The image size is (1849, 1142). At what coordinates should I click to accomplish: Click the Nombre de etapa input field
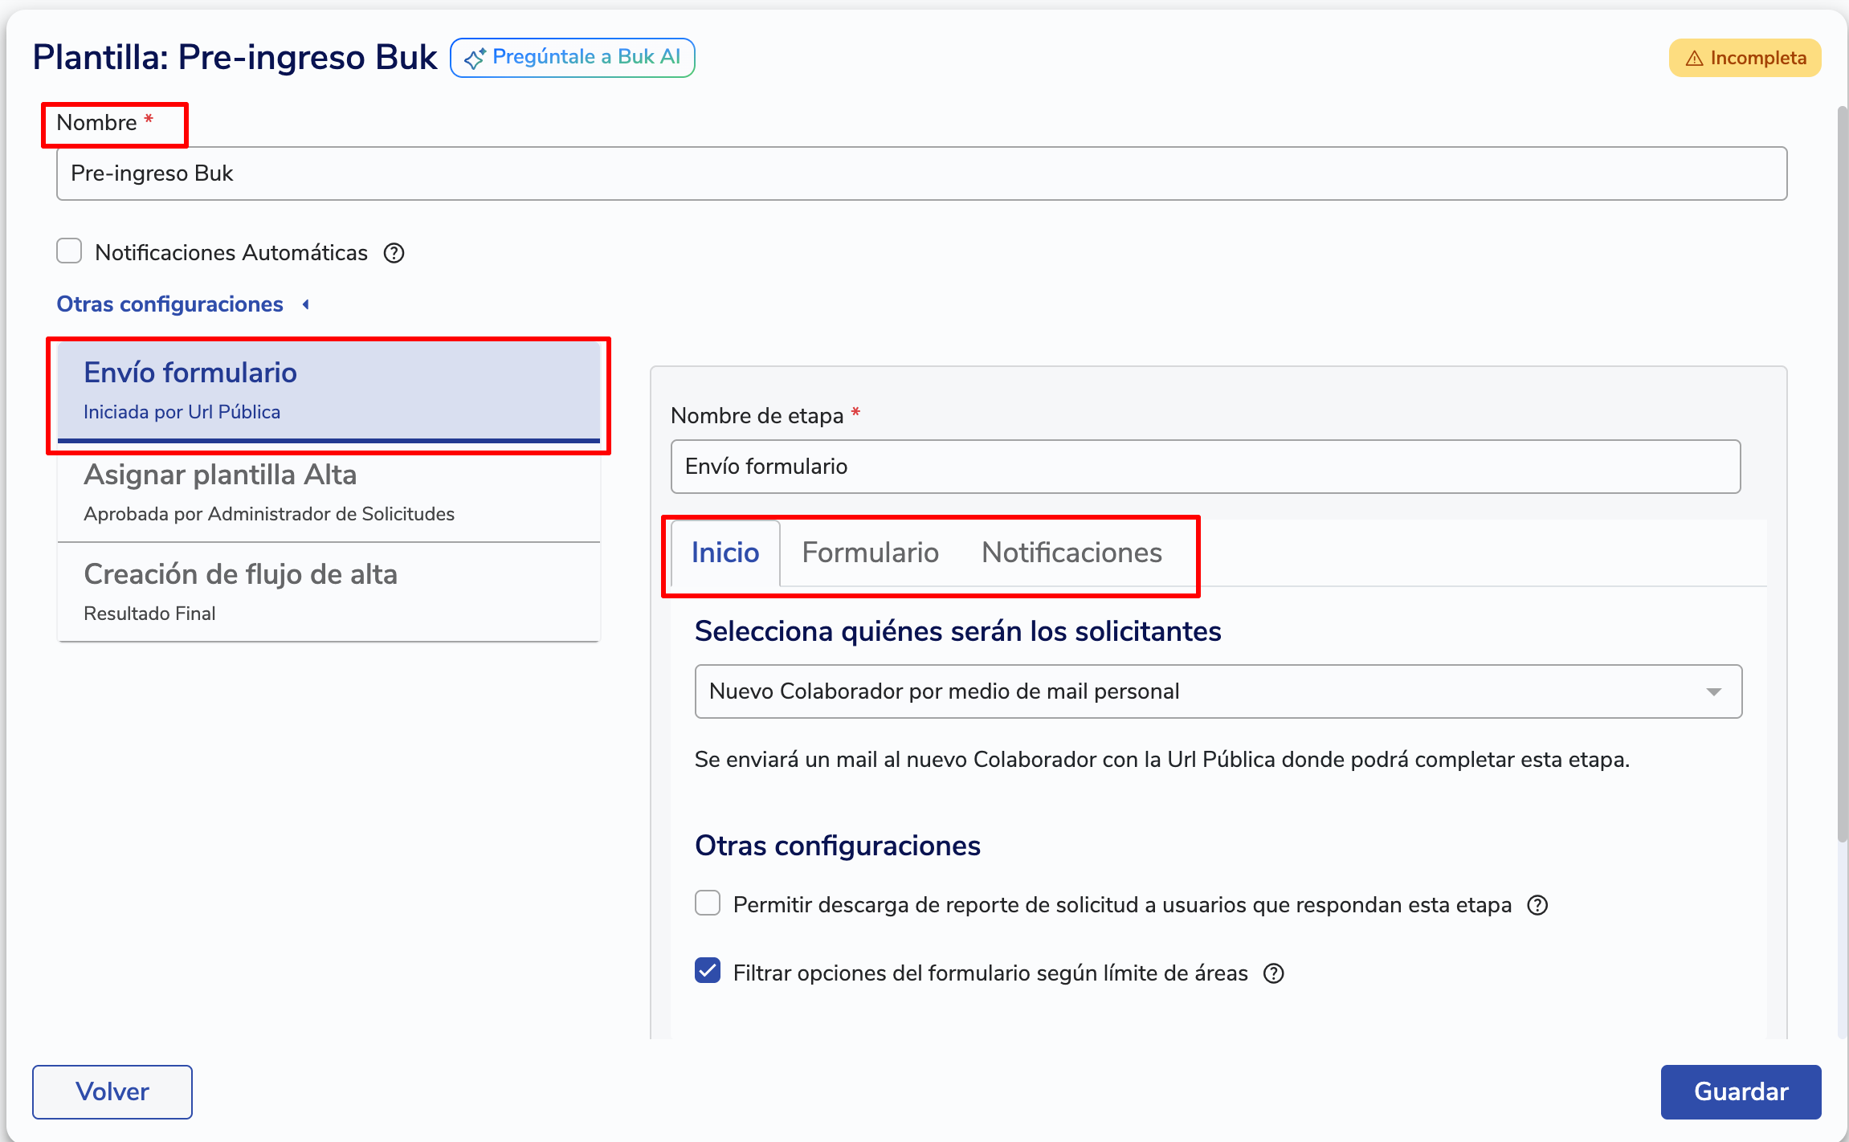1205,467
